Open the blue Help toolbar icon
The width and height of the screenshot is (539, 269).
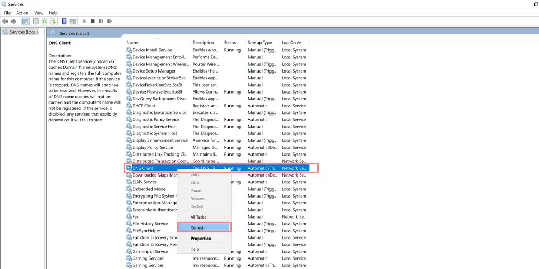click(64, 21)
